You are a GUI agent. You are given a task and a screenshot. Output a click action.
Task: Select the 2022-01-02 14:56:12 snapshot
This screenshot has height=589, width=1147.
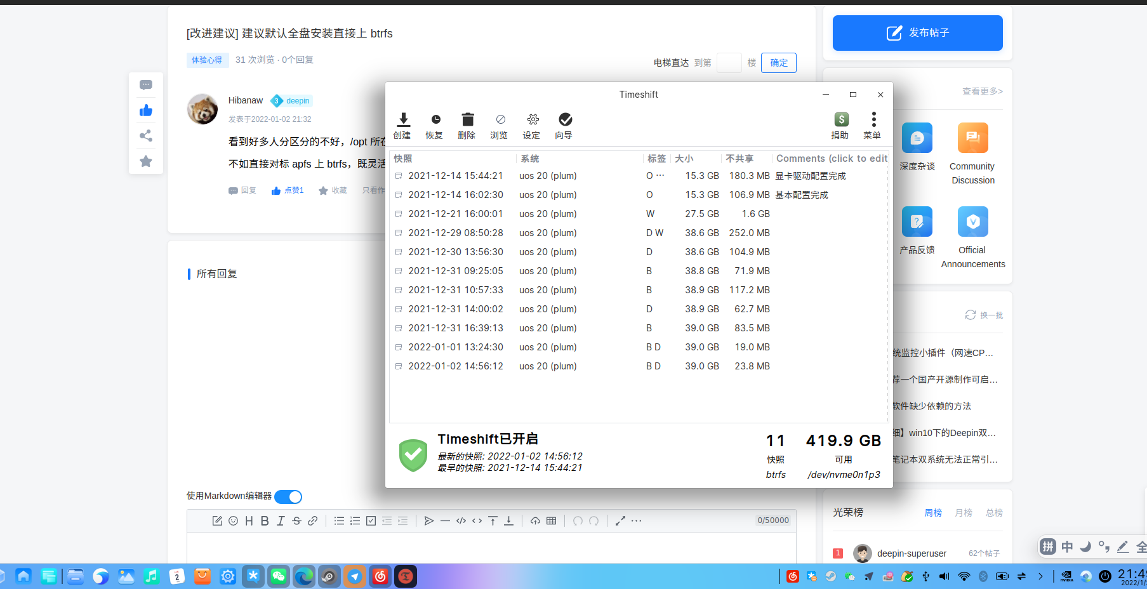pyautogui.click(x=638, y=366)
